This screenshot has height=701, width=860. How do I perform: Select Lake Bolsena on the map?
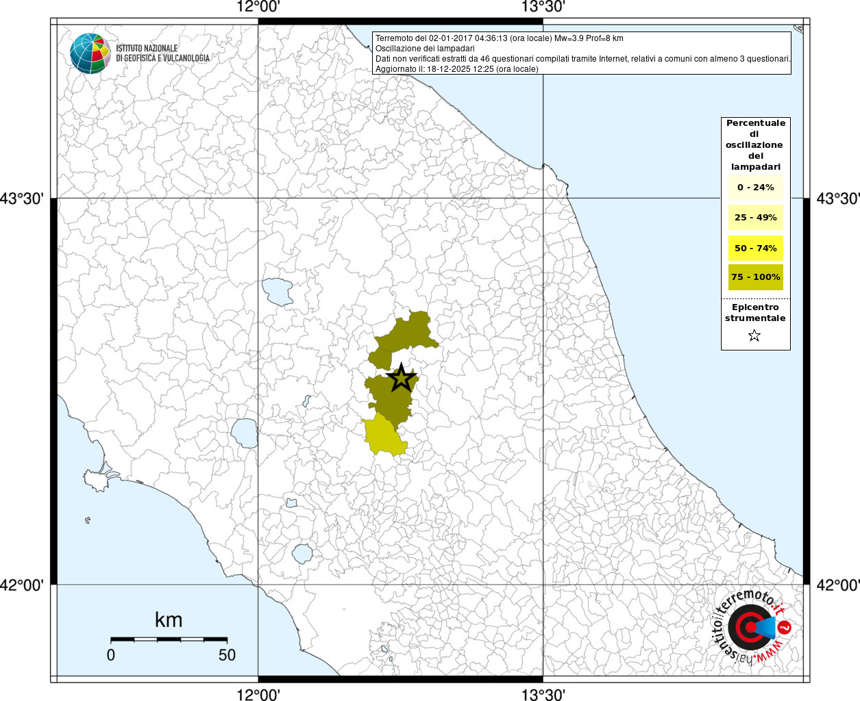(x=243, y=433)
